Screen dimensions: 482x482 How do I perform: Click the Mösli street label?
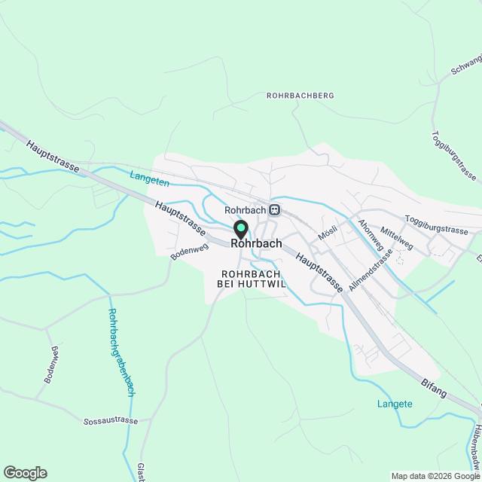(x=328, y=233)
